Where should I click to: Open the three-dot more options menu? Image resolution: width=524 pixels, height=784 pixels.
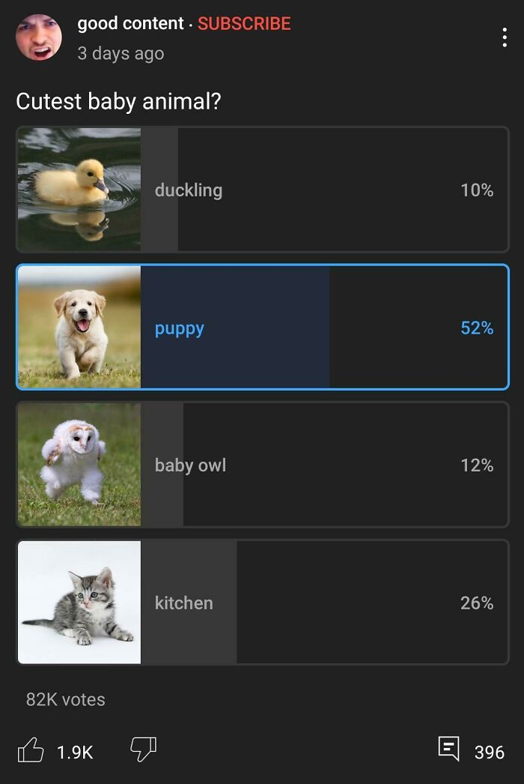[x=505, y=37]
